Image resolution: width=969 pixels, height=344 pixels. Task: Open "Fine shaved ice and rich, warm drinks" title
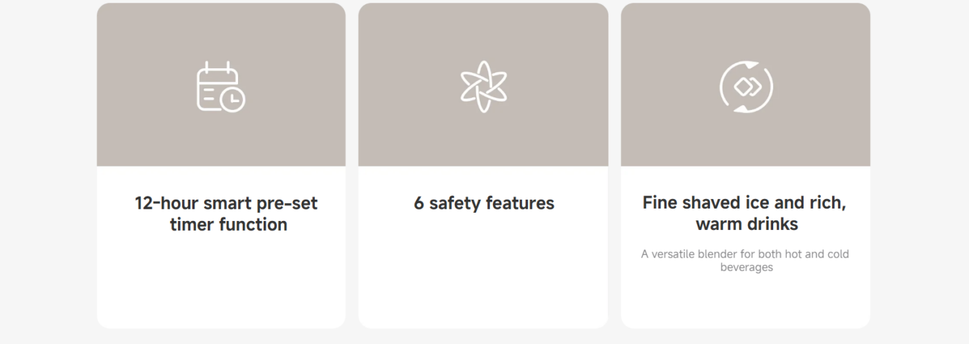[745, 213]
